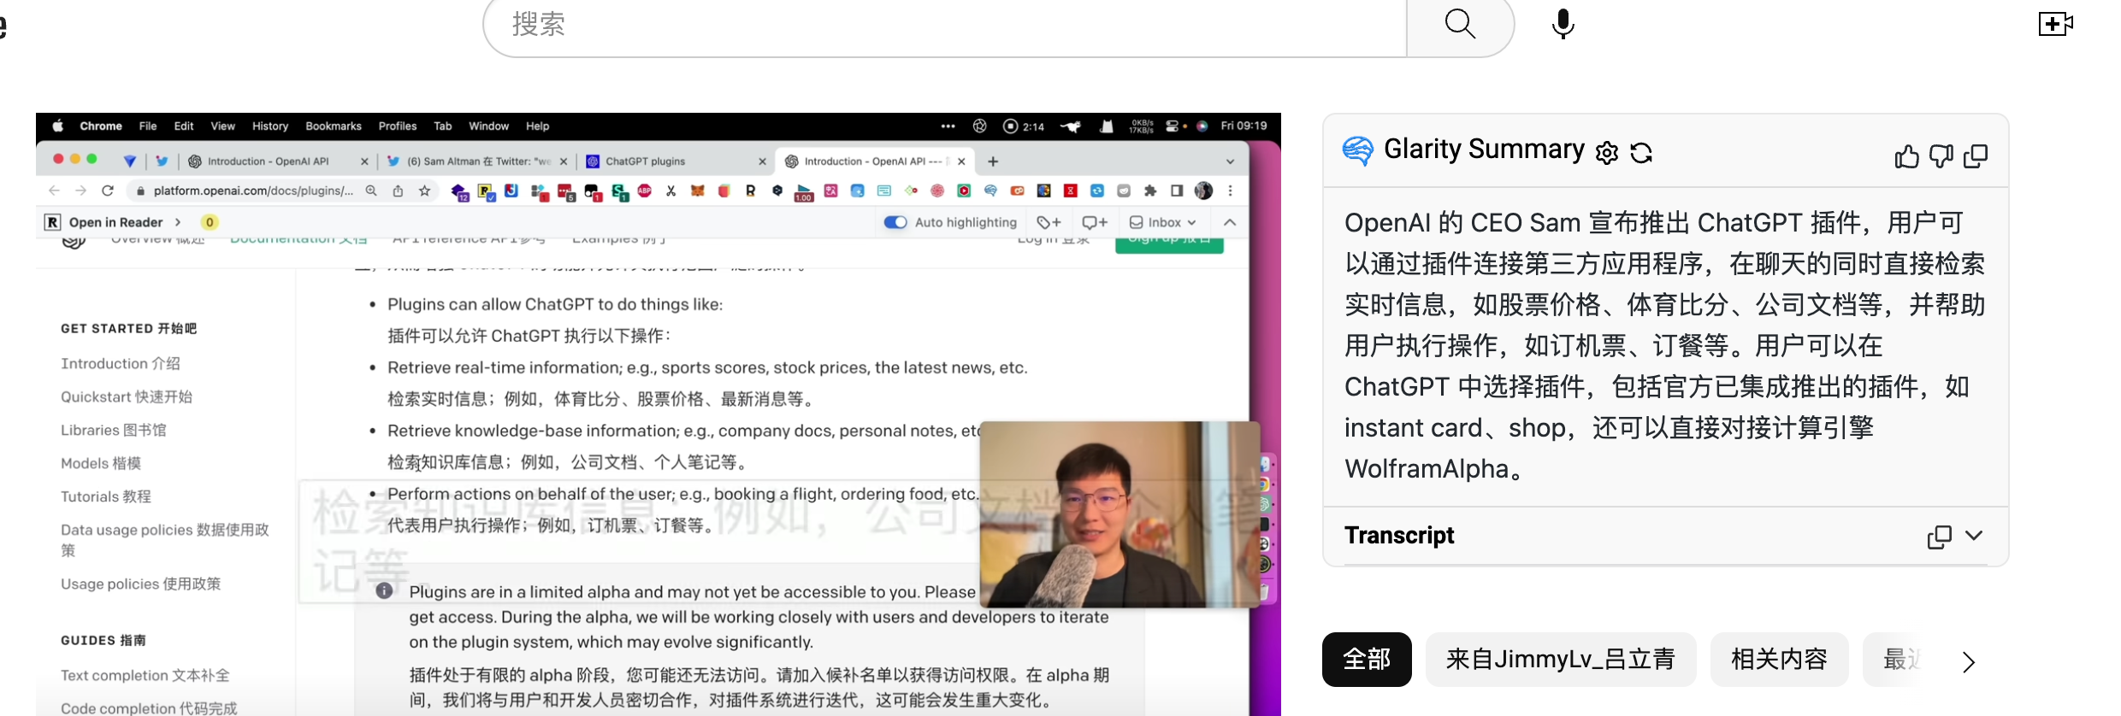Click the Apple menu in the video

[x=58, y=126]
